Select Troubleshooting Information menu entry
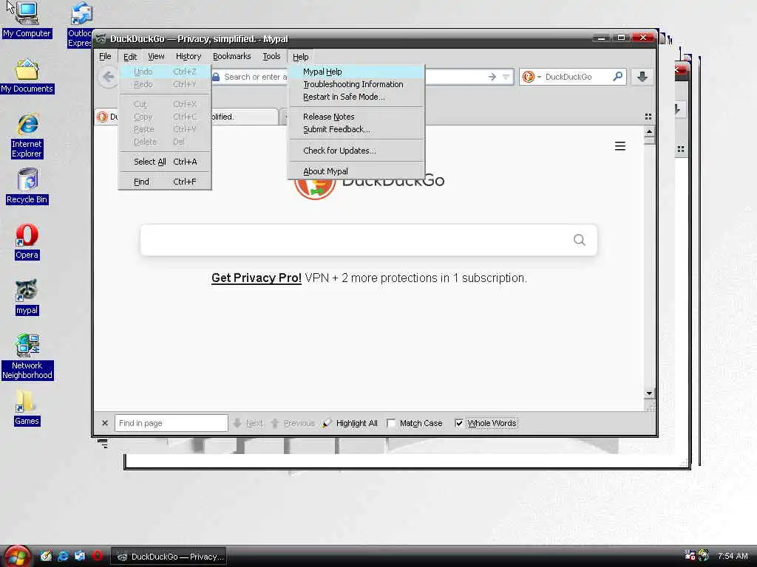The image size is (757, 567). [356, 84]
